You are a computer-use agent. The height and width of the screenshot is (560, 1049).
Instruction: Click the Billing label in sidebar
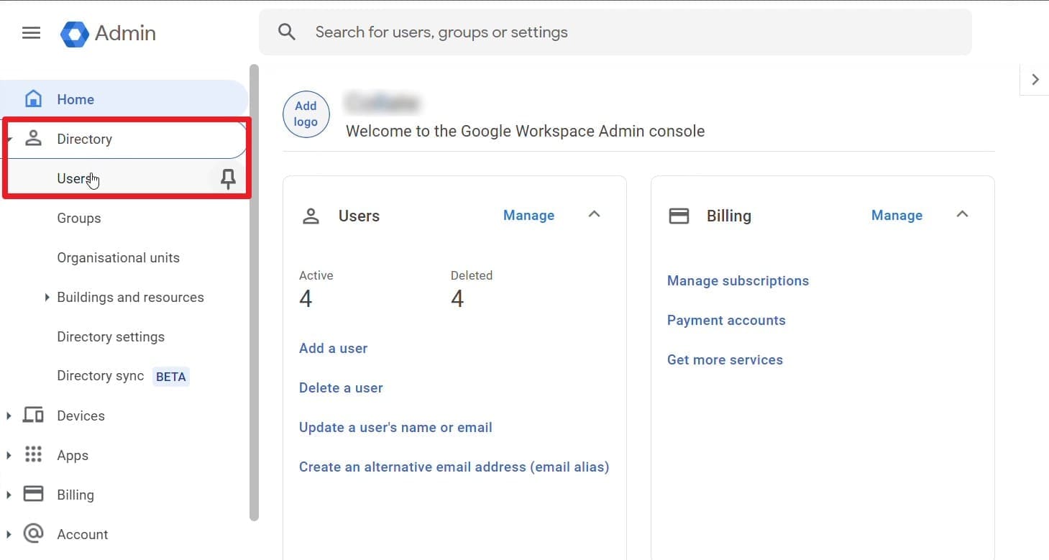click(x=75, y=495)
